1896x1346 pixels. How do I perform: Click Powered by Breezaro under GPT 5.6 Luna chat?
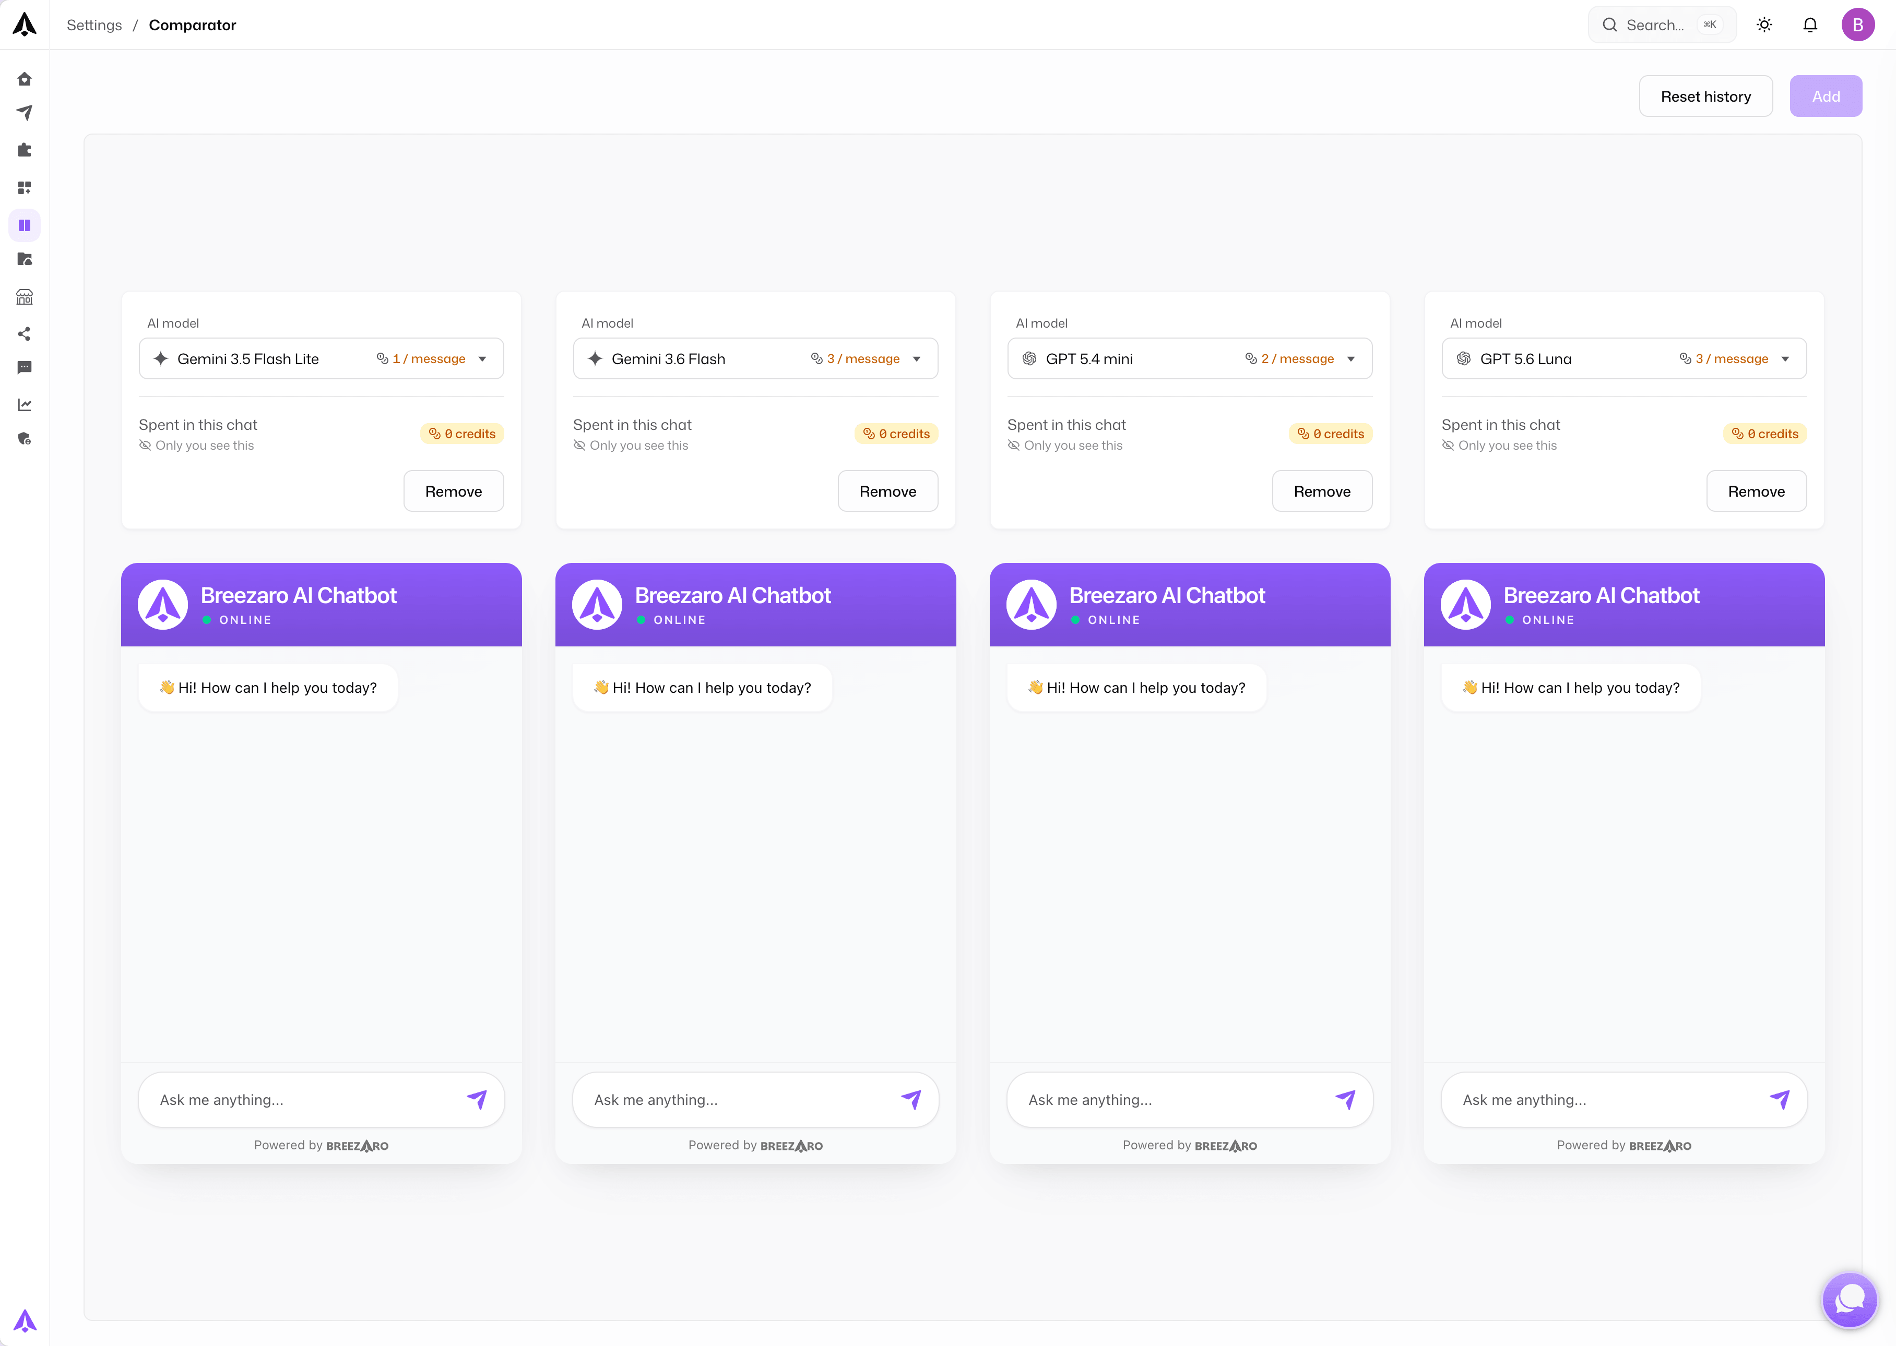(x=1624, y=1146)
